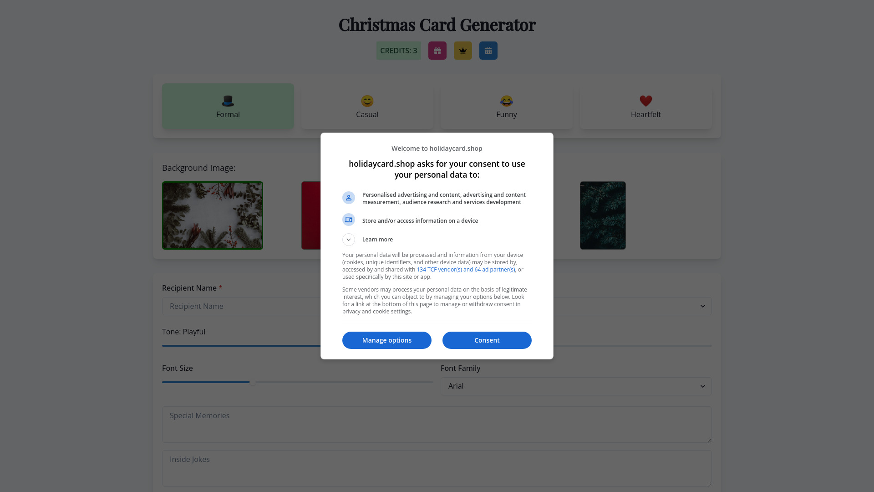874x492 pixels.
Task: Select the Casual smiley face icon
Action: tap(367, 100)
